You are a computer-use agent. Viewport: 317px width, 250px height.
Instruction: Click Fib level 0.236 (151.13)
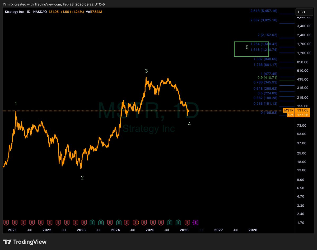265,104
